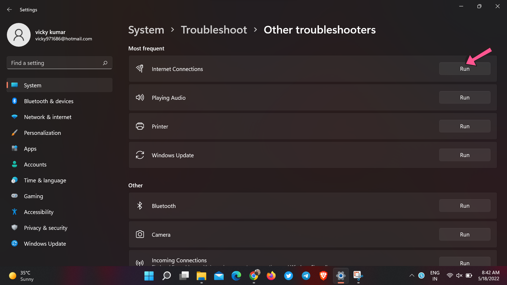Screen dimensions: 507x285
Task: Open the Camera troubleshooter icon
Action: pyautogui.click(x=140, y=234)
